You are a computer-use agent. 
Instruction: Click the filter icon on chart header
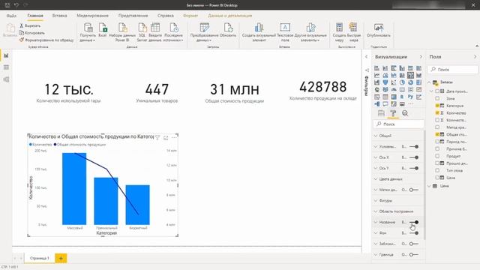(x=157, y=138)
